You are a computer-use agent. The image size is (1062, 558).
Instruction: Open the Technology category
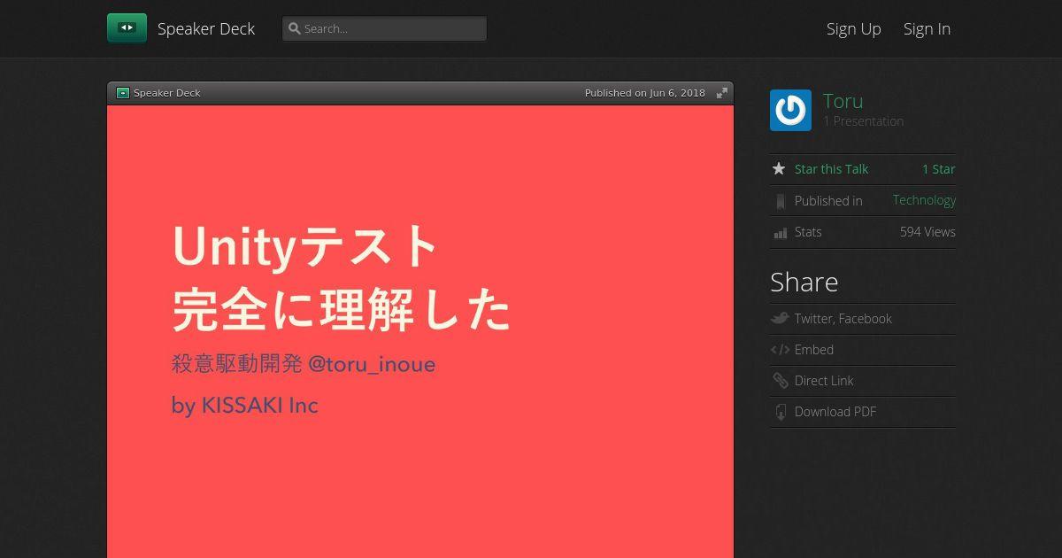pyautogui.click(x=924, y=200)
